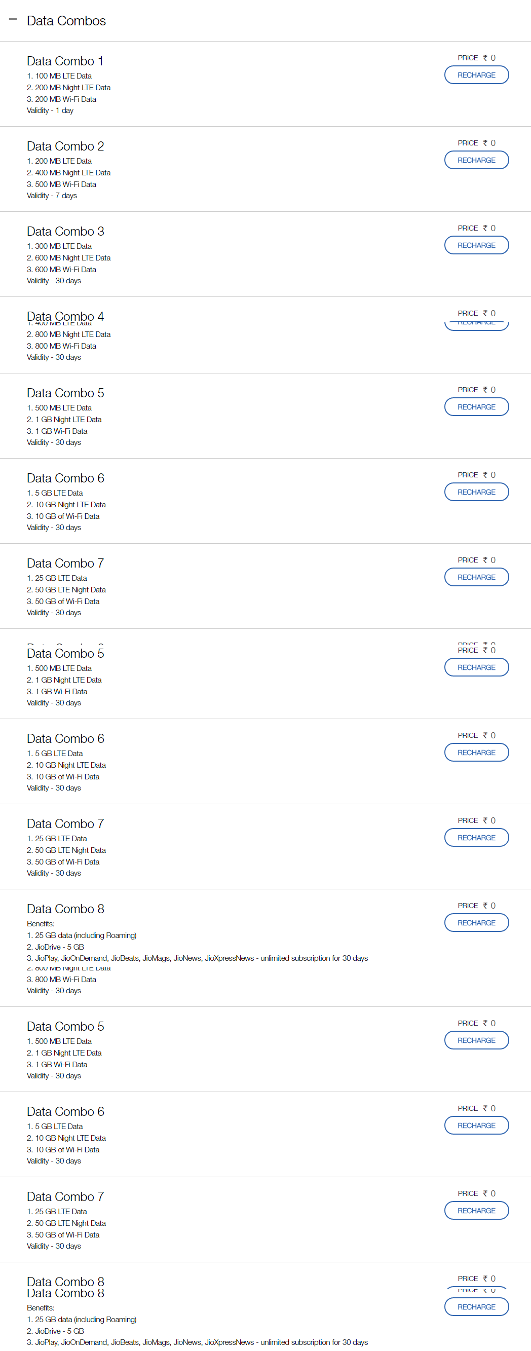Click the Data Combo 3 heading
The image size is (531, 1351).
[65, 231]
